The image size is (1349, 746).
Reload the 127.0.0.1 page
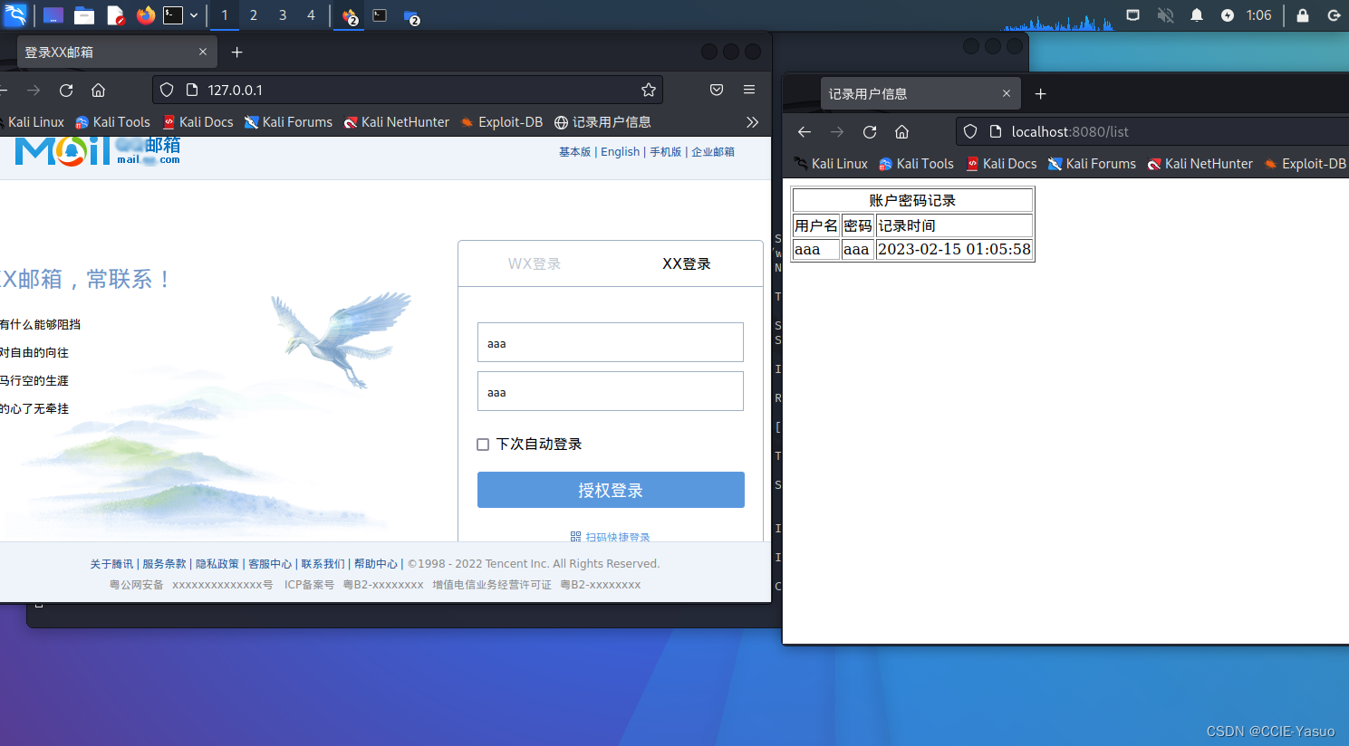(x=66, y=90)
